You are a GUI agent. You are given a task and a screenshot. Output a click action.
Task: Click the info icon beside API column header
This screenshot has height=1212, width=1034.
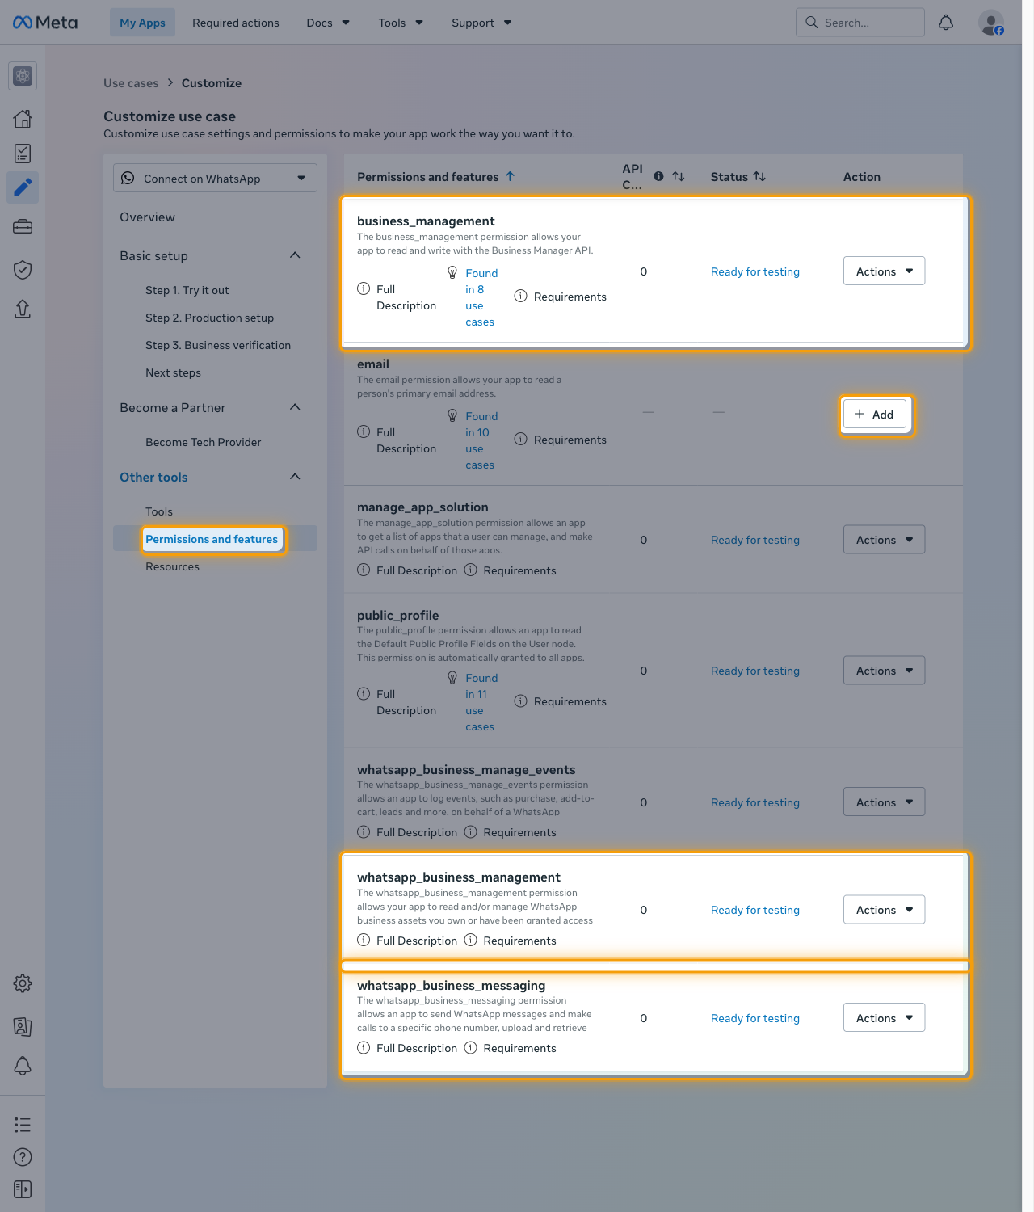click(658, 176)
